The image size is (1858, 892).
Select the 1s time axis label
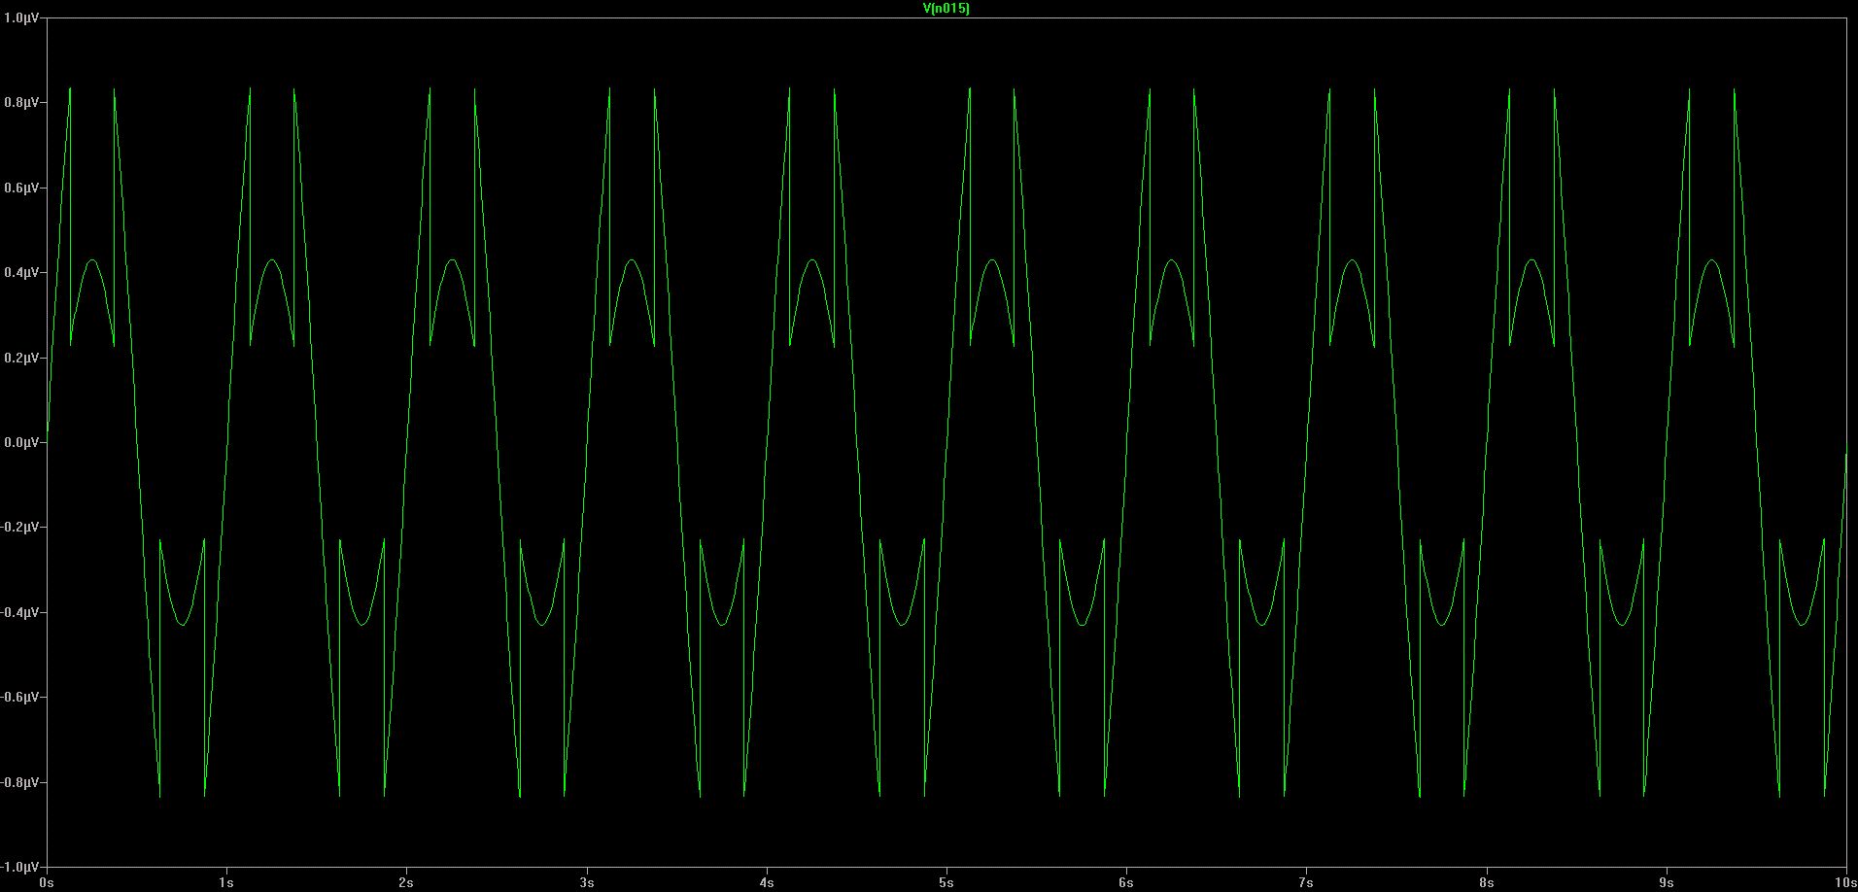tap(226, 882)
